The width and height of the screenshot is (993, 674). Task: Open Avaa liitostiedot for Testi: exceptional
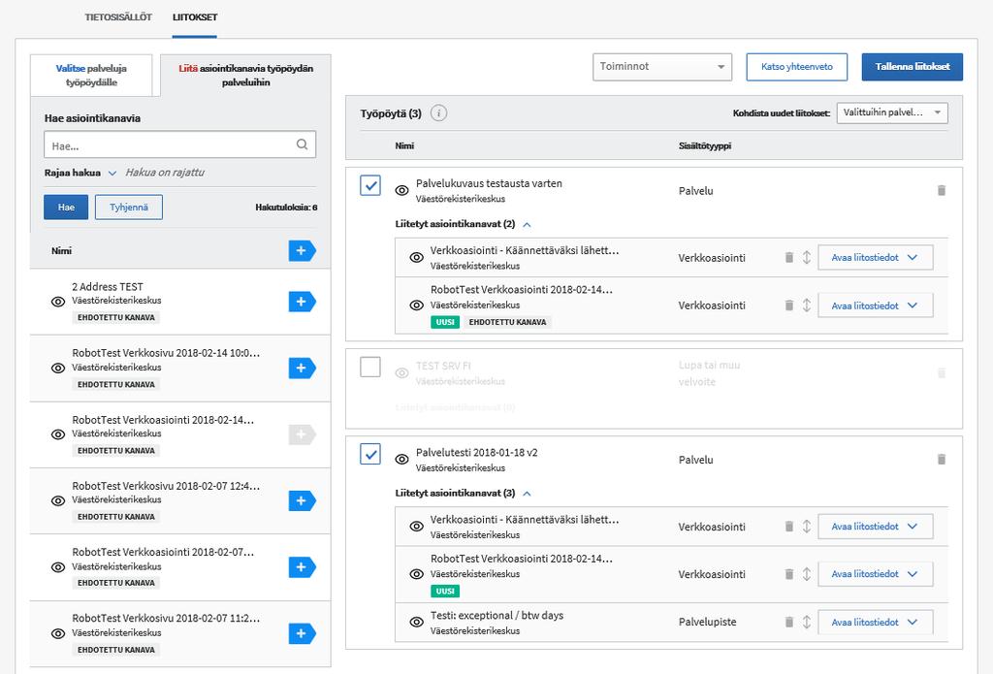(876, 622)
